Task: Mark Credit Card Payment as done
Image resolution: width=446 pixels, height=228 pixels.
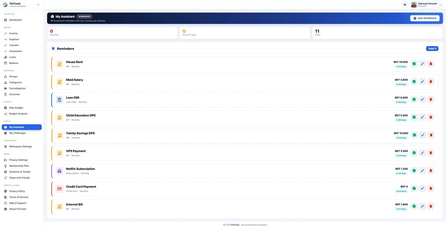Action: click(x=414, y=189)
